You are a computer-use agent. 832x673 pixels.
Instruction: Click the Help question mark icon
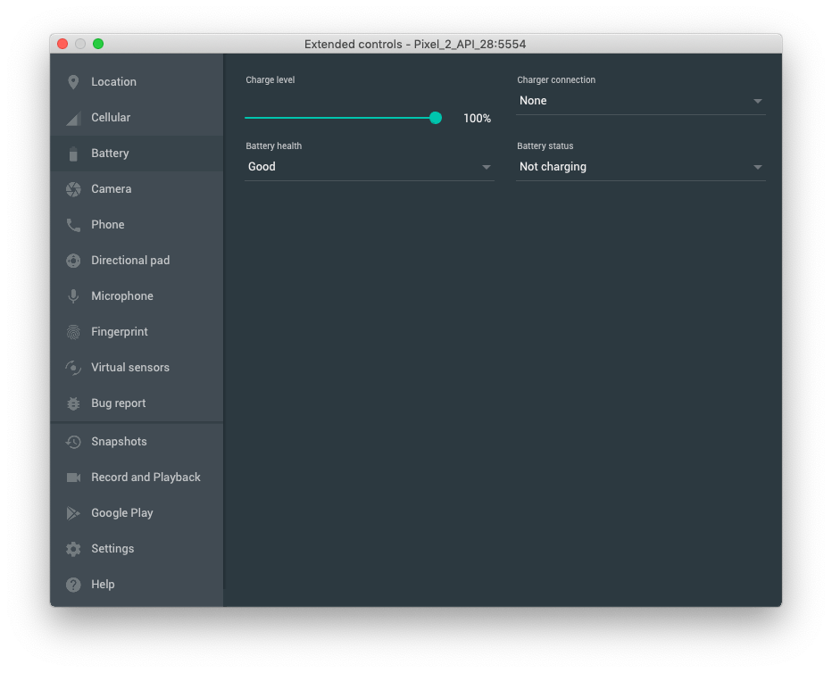pyautogui.click(x=73, y=585)
